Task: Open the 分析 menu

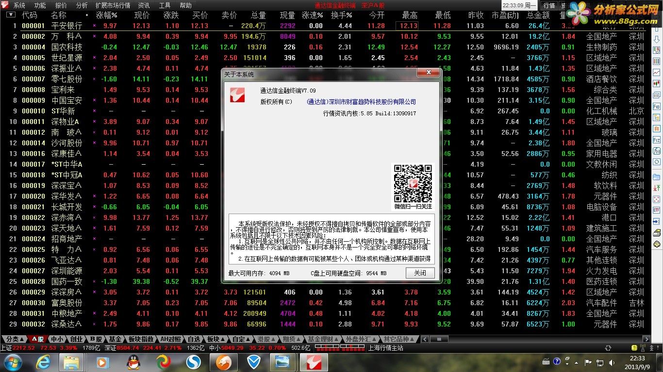Action: (82, 5)
